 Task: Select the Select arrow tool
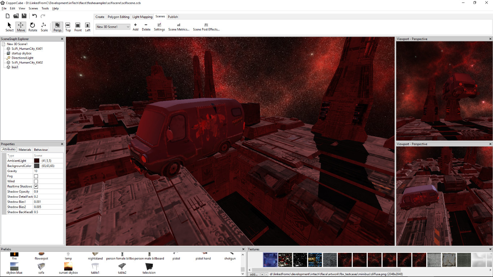click(9, 26)
